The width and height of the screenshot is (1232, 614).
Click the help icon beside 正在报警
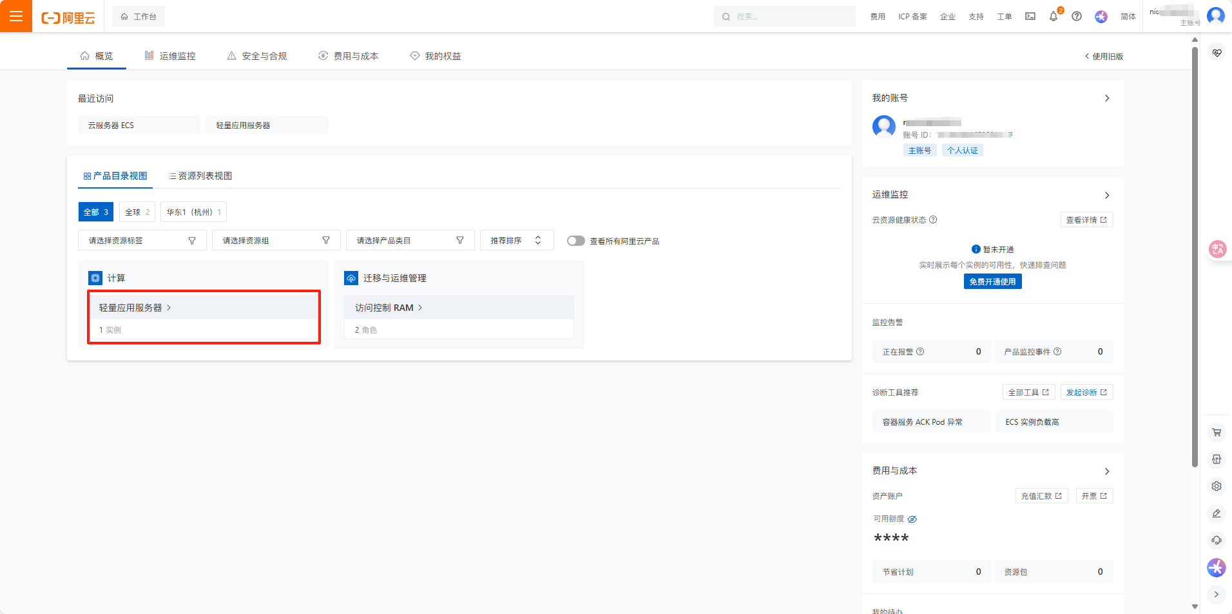coord(920,351)
